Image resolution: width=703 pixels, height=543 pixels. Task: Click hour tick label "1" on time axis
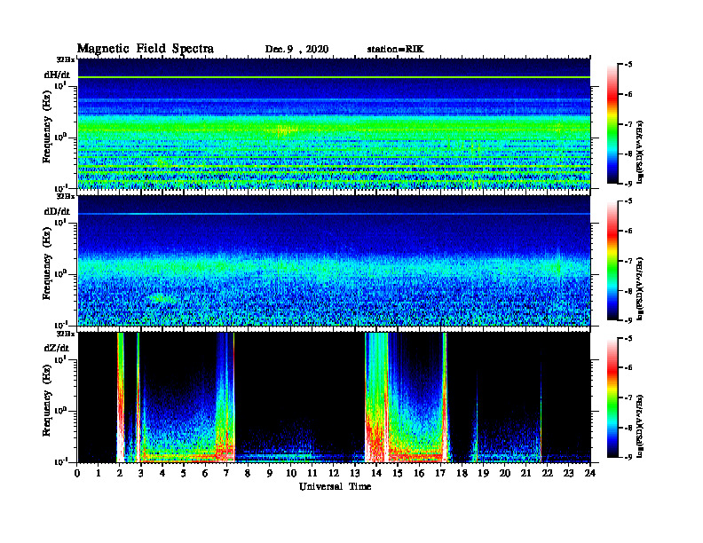tap(99, 474)
